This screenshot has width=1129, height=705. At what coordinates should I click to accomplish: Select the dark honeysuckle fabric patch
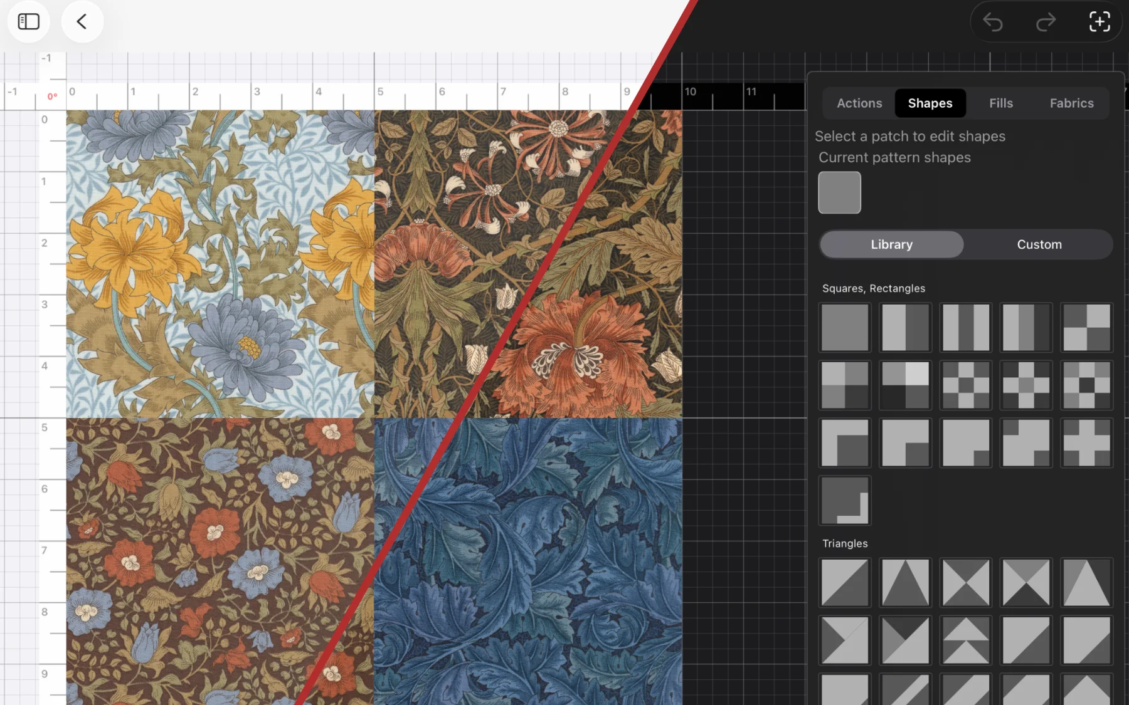(528, 264)
